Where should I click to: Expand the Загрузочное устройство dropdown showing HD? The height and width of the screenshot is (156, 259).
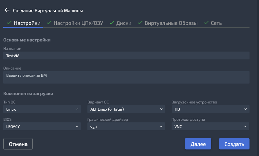tap(210, 109)
